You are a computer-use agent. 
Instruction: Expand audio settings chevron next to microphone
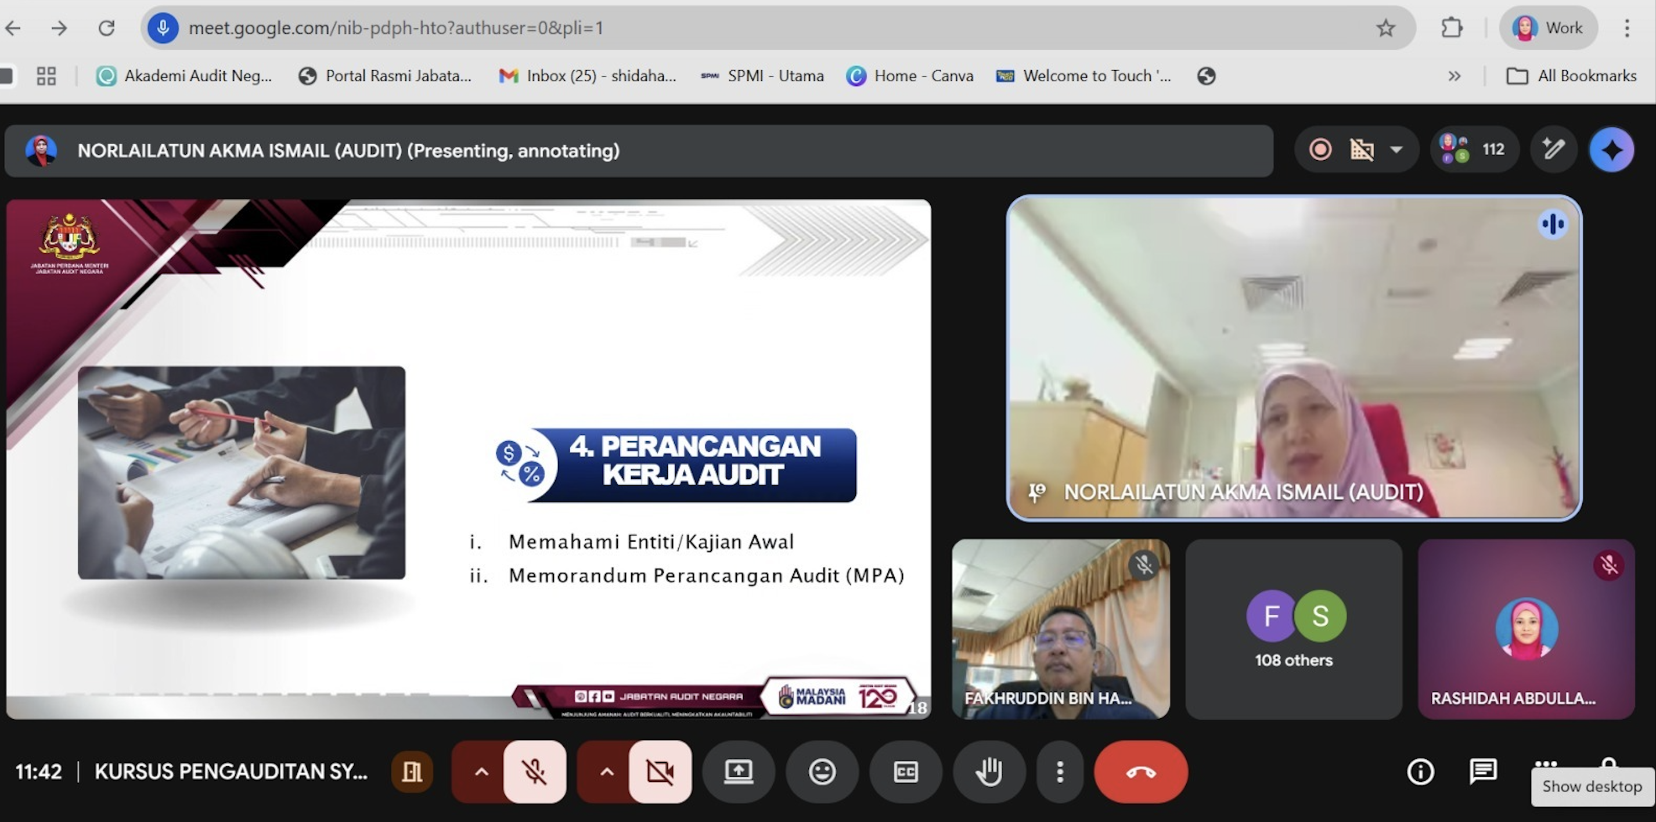[481, 772]
